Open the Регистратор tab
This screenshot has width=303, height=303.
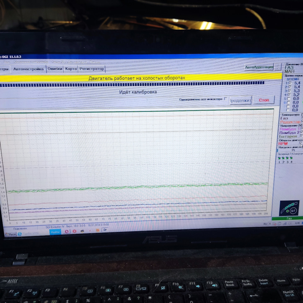click(92, 69)
